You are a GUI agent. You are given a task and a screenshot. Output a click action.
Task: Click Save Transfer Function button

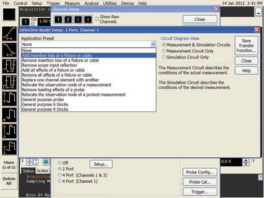point(246,45)
